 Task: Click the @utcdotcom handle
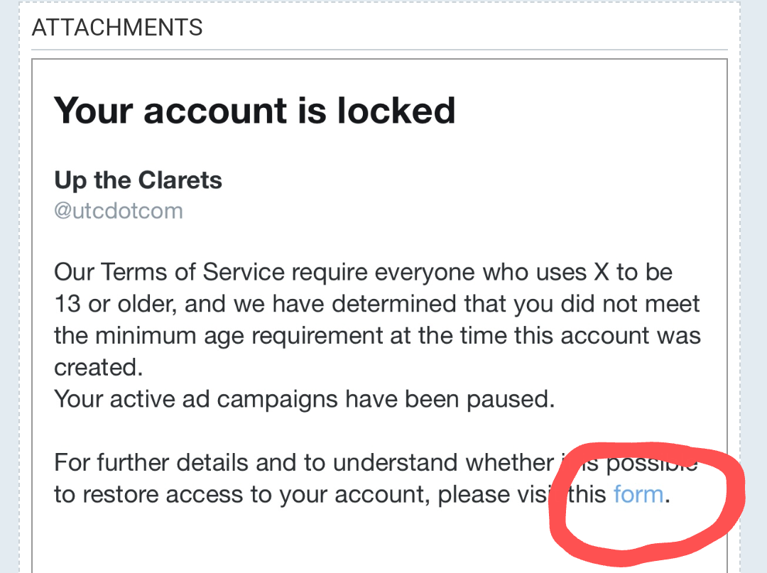(x=118, y=211)
